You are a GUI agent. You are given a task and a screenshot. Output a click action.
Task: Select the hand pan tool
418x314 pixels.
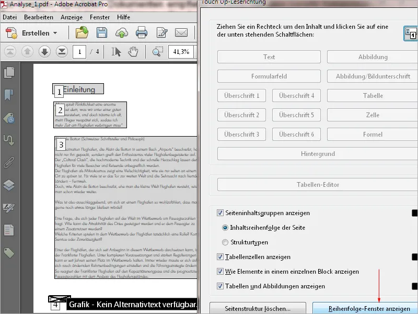click(x=133, y=51)
